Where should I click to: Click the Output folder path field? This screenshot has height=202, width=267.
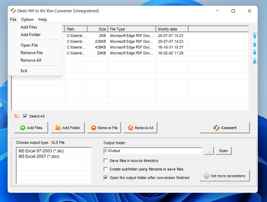pos(153,151)
